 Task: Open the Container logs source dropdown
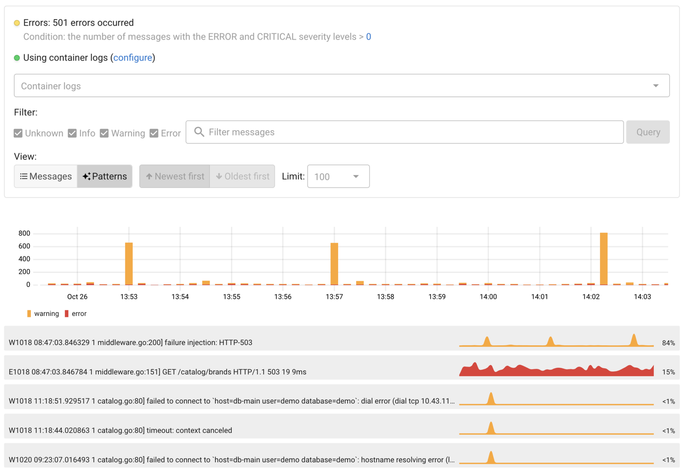(x=656, y=85)
